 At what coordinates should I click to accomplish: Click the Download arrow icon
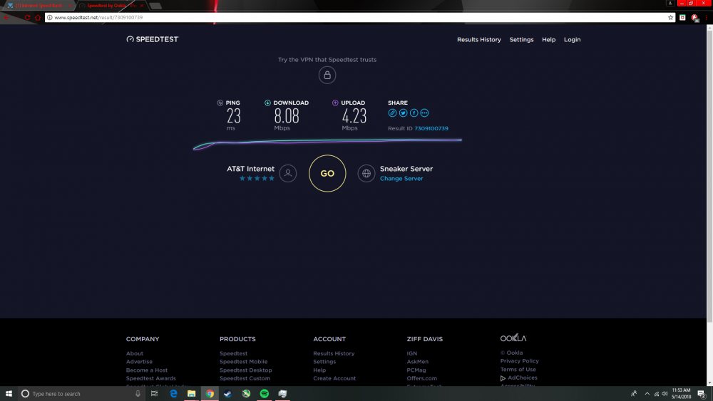tap(267, 103)
